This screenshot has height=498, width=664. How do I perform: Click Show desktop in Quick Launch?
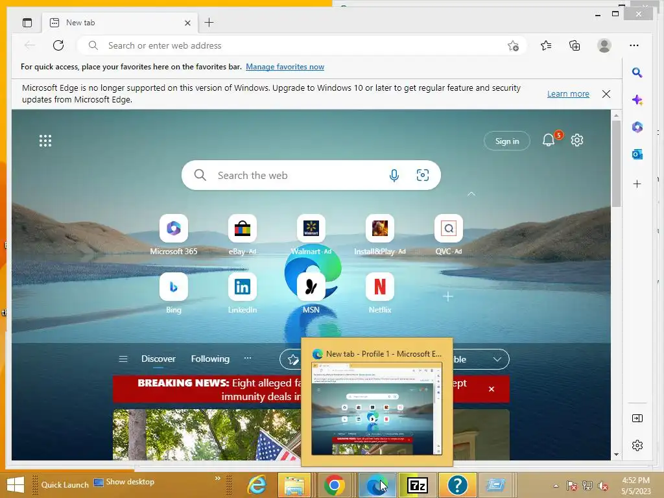[x=124, y=482]
